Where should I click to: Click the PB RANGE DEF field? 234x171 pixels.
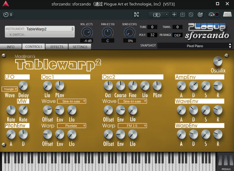click(x=177, y=35)
